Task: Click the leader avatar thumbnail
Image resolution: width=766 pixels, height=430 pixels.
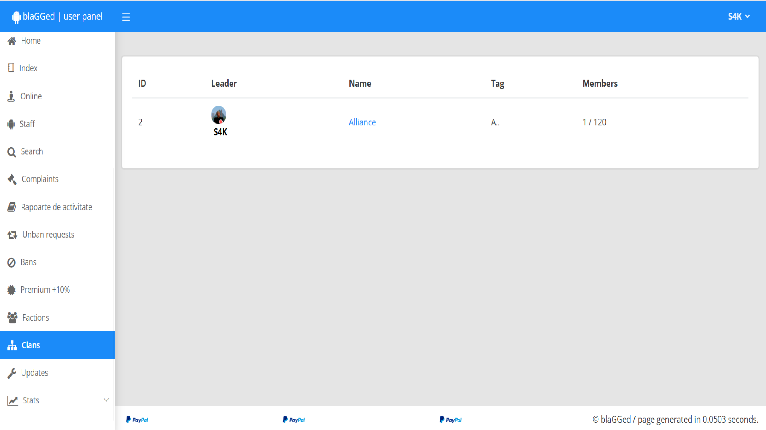Action: [218, 115]
